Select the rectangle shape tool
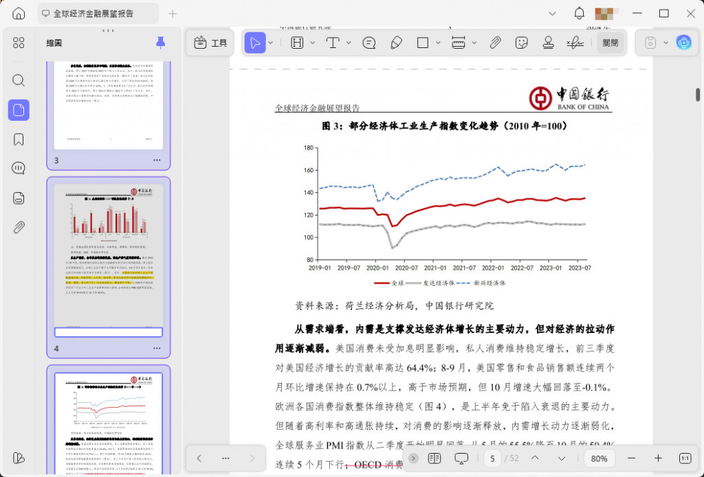 click(x=423, y=43)
